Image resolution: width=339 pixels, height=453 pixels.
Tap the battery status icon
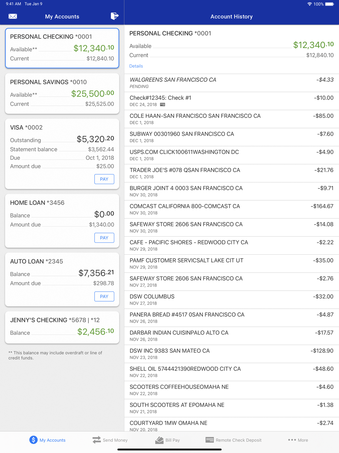click(329, 4)
